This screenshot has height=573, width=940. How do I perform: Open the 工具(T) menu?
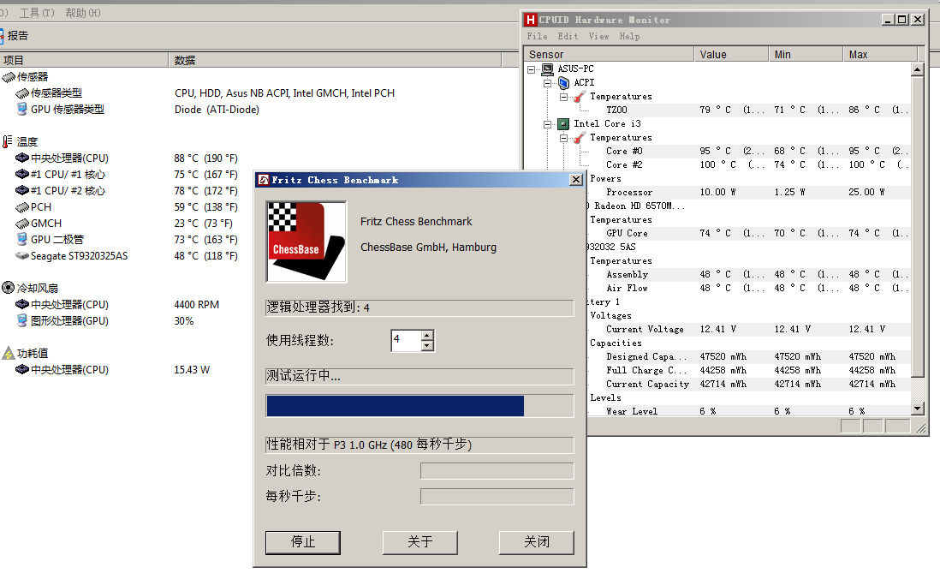tap(37, 13)
